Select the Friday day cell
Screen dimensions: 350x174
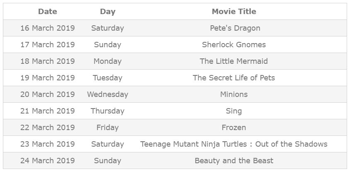click(x=107, y=128)
